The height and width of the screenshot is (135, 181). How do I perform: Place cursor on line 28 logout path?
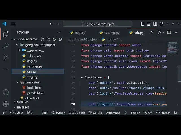[x=124, y=104]
